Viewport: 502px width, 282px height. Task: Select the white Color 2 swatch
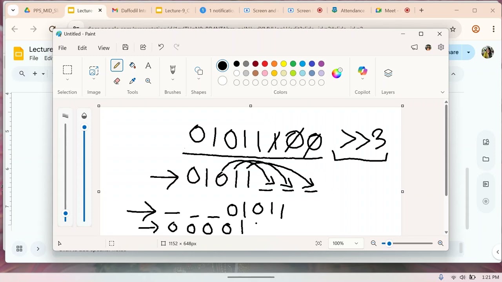222,81
